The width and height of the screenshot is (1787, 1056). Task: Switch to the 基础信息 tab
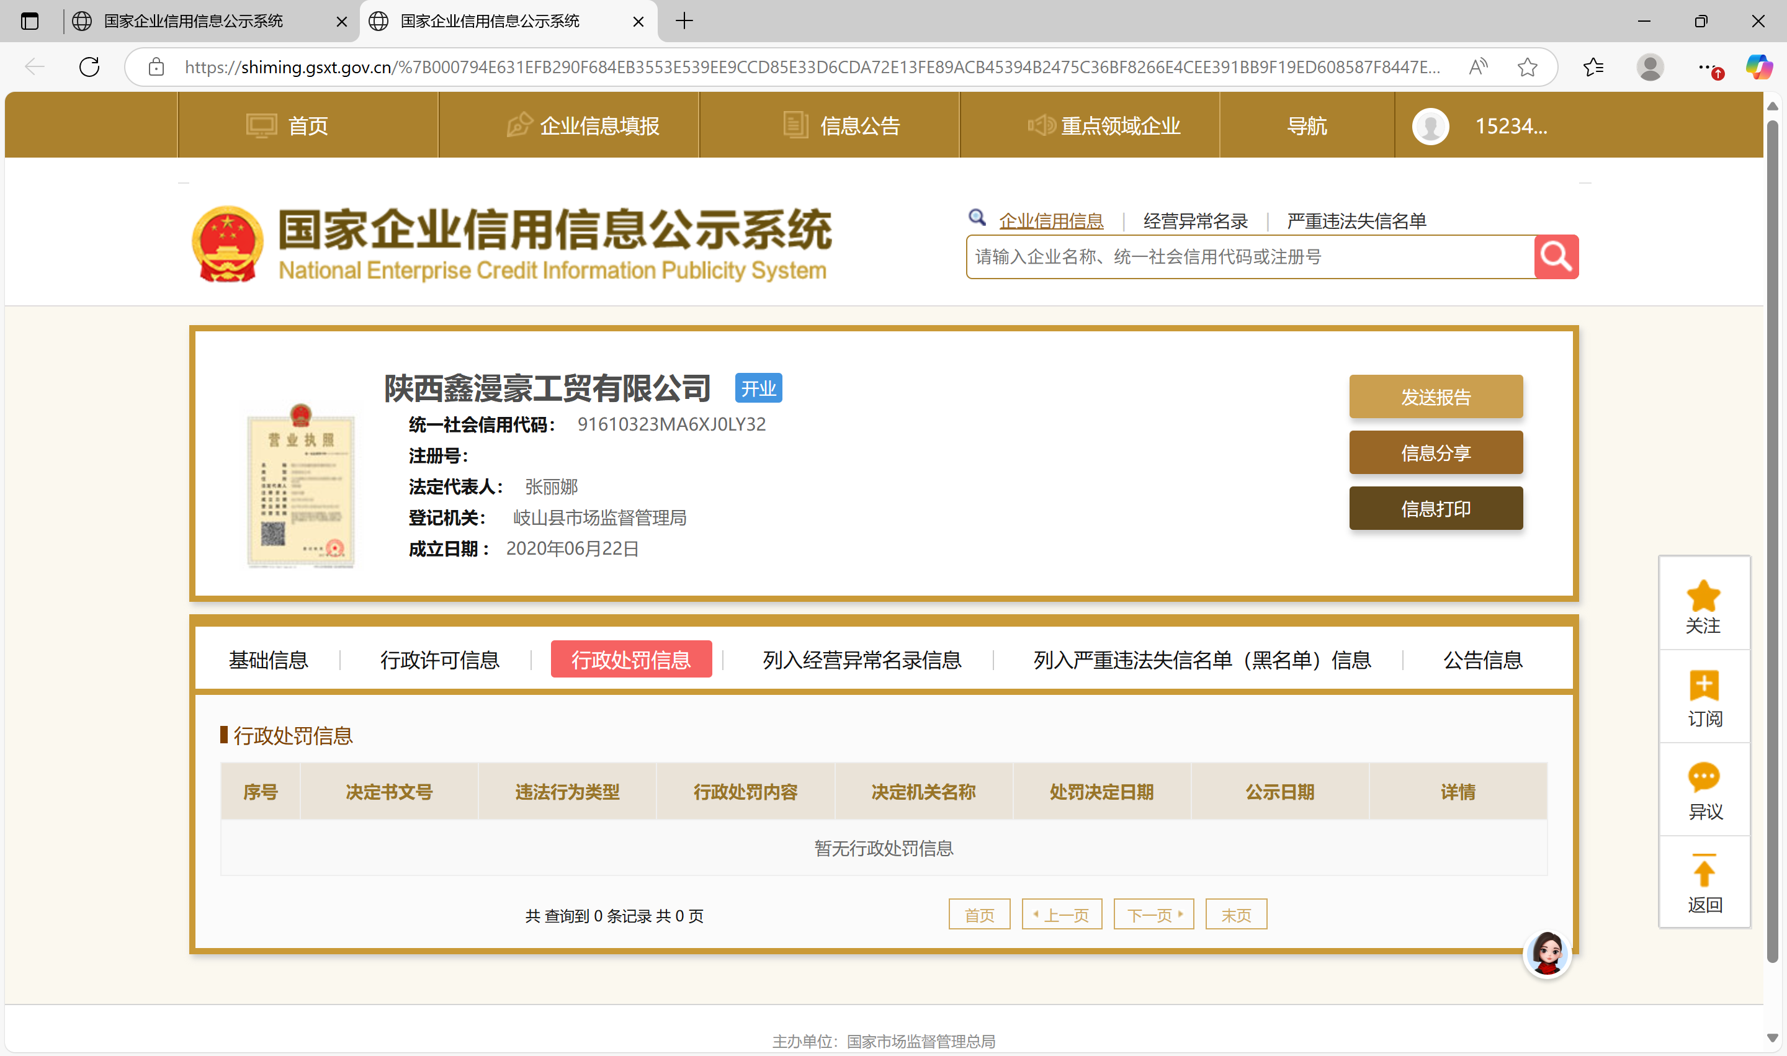point(268,660)
